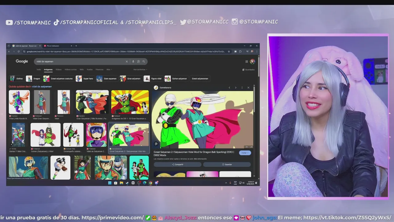The height and width of the screenshot is (222, 394).
Task: Open Chrome profile avatar in toolbar
Action: coord(252,51)
